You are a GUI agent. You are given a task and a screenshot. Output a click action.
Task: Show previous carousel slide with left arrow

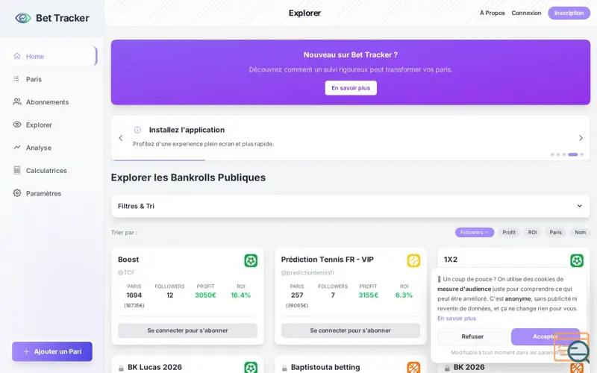coord(121,138)
